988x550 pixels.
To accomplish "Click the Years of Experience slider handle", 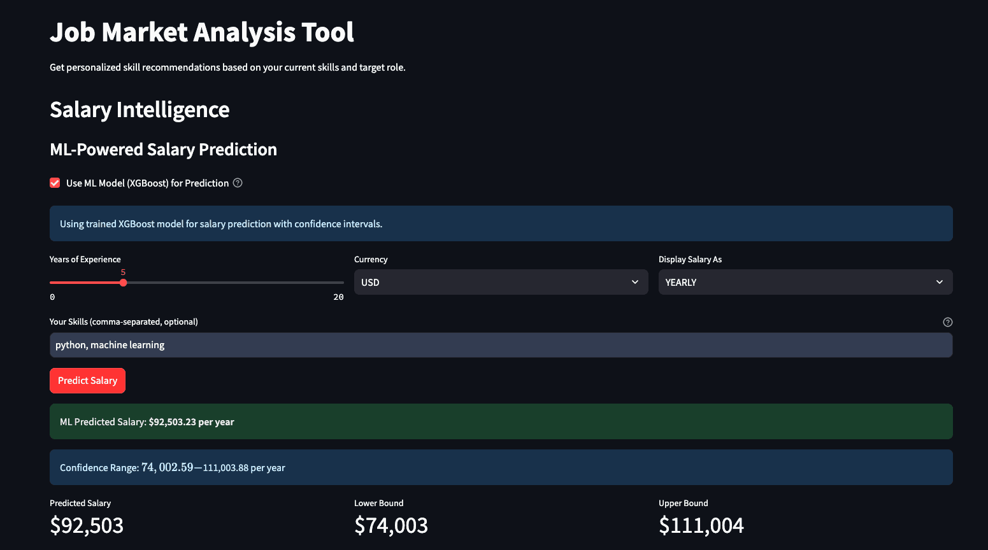I will click(x=123, y=283).
